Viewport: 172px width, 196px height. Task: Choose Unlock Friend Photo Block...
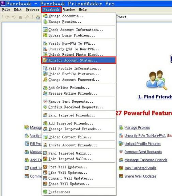pos(79,54)
